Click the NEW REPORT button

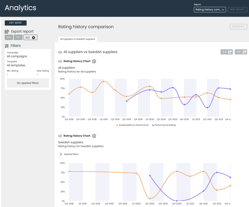click(237, 10)
